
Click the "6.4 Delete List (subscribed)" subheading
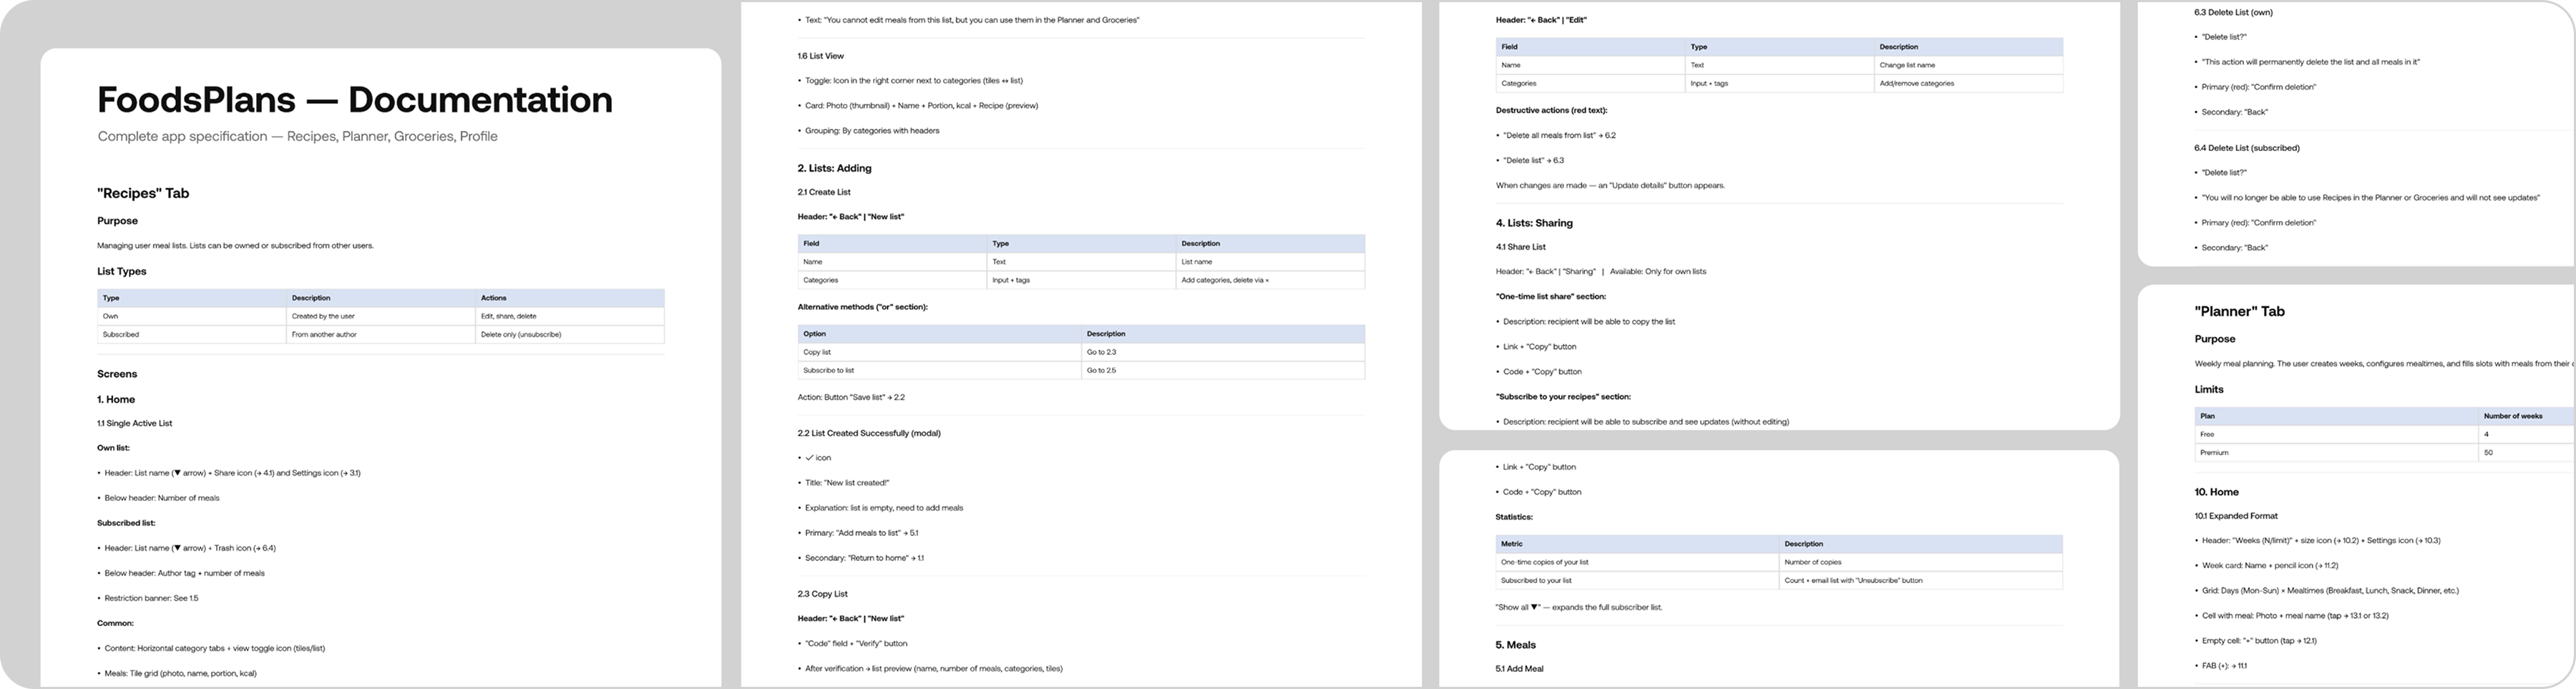2247,148
